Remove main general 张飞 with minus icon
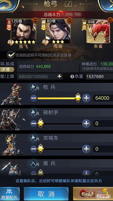 point(35,21)
